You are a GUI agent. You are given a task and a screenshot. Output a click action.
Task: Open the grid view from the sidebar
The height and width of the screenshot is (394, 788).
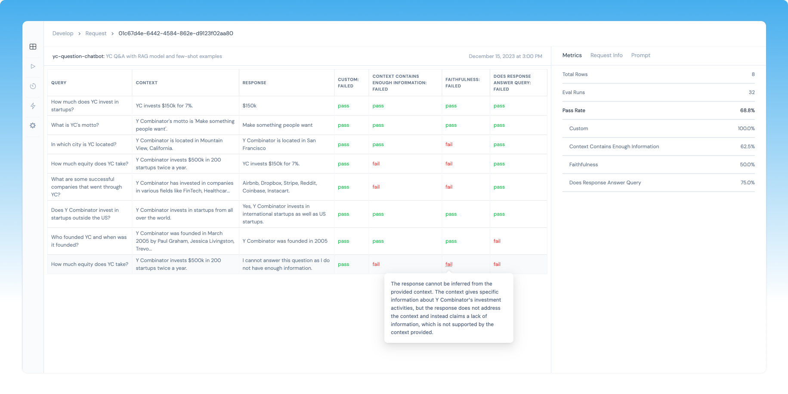pos(33,47)
